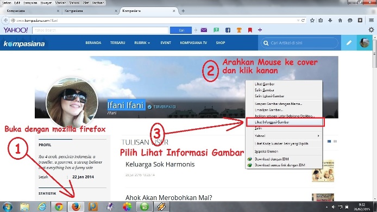Click the red bookmark icon in Yahoo toolbar
Viewport: 377px width, 212px height.
250,30
